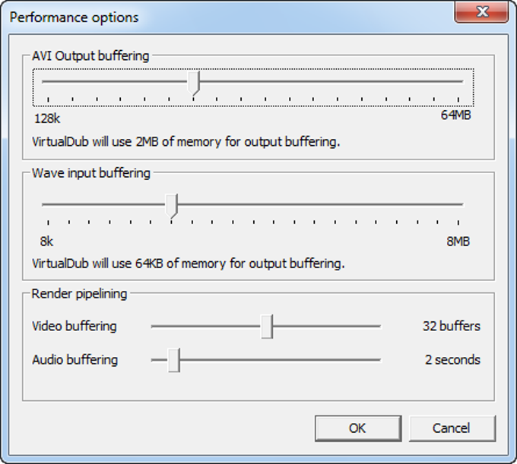517x464 pixels.
Task: Click the Wave input buffering slider thumb
Action: click(172, 206)
